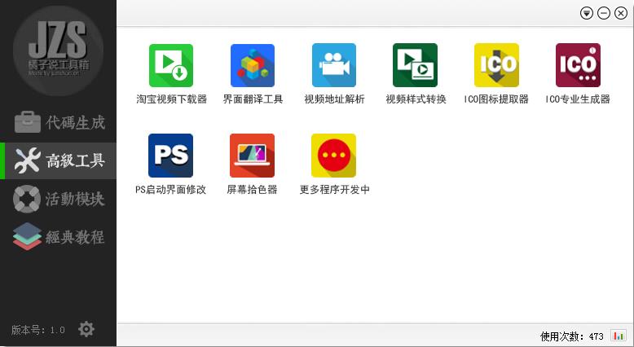Expand the title bar dropdown menu arrow
Screen dimensions: 634x347
pyautogui.click(x=587, y=13)
